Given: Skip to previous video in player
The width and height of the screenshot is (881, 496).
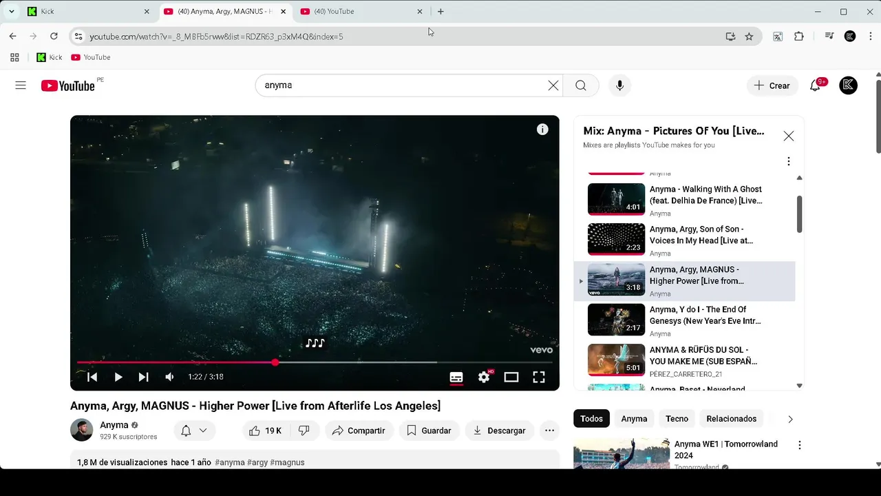Looking at the screenshot, I should click(x=92, y=377).
